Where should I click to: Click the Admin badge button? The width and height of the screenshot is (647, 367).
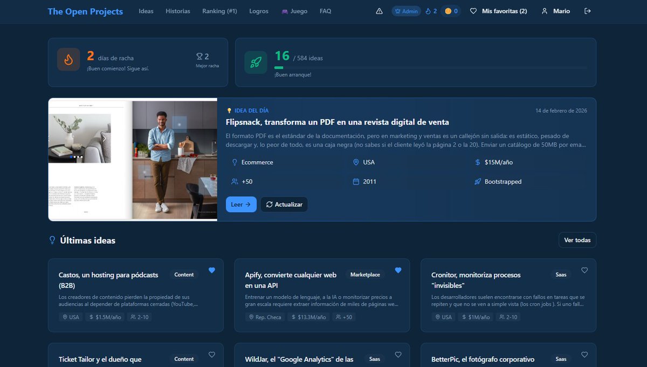(x=407, y=11)
